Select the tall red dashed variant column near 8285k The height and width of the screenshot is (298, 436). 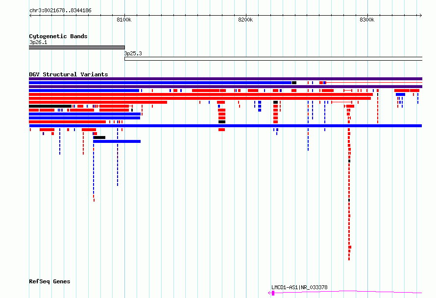[x=349, y=194]
